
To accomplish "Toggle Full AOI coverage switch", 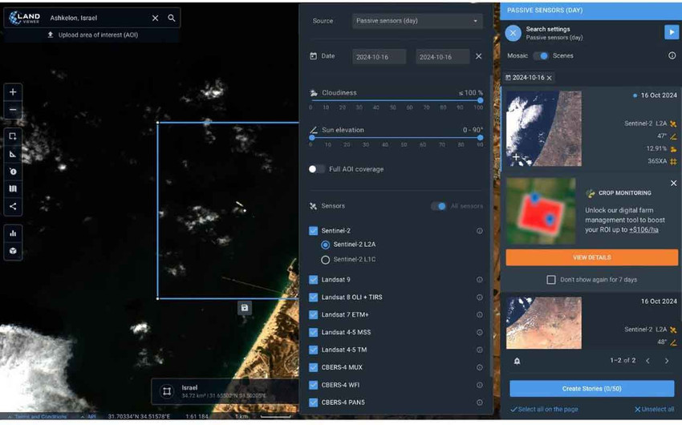I will click(x=316, y=169).
